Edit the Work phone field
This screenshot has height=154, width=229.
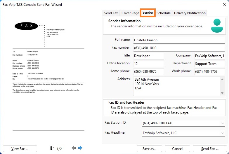[210, 72]
